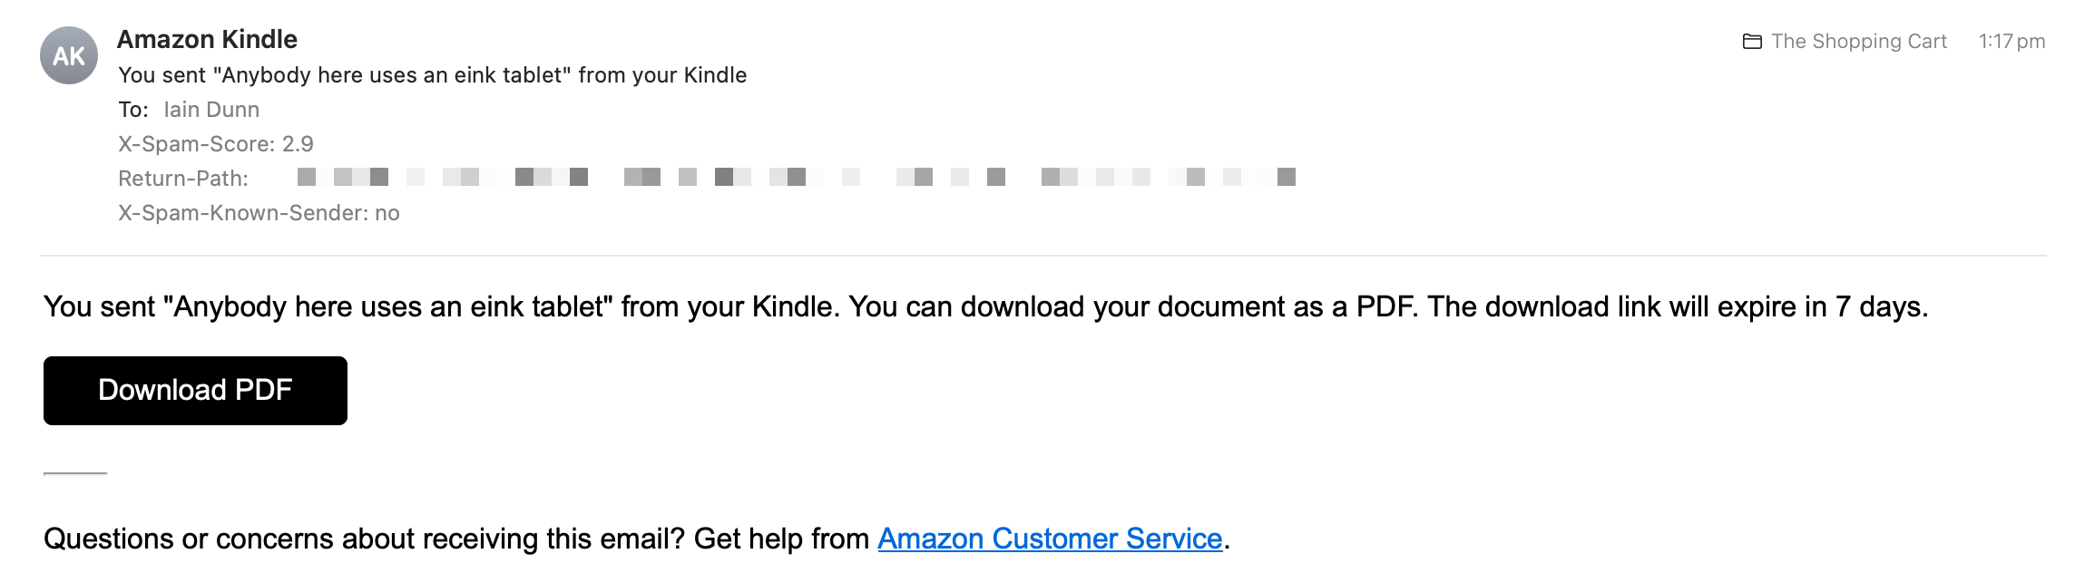This screenshot has height=573, width=2085.
Task: Click the separator line under the headers
Action: [1042, 256]
